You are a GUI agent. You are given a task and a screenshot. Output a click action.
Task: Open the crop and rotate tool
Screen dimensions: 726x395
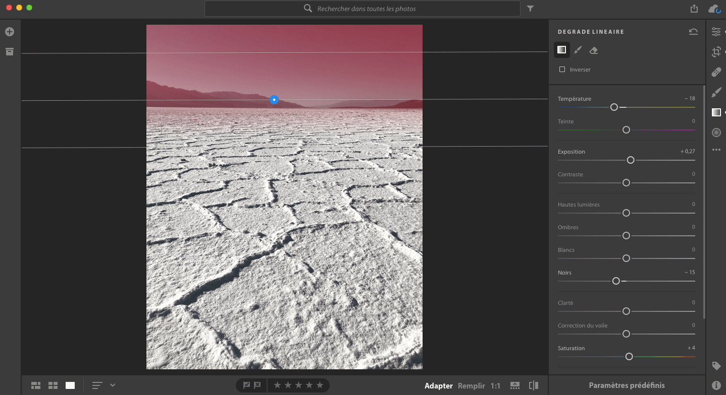[716, 51]
